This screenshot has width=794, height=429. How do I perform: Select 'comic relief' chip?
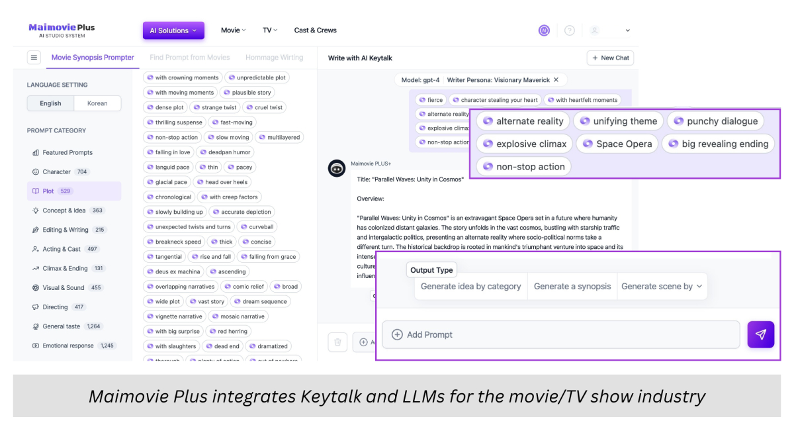coord(243,287)
